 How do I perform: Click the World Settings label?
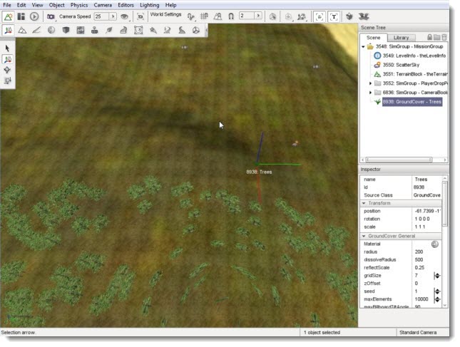coord(165,14)
